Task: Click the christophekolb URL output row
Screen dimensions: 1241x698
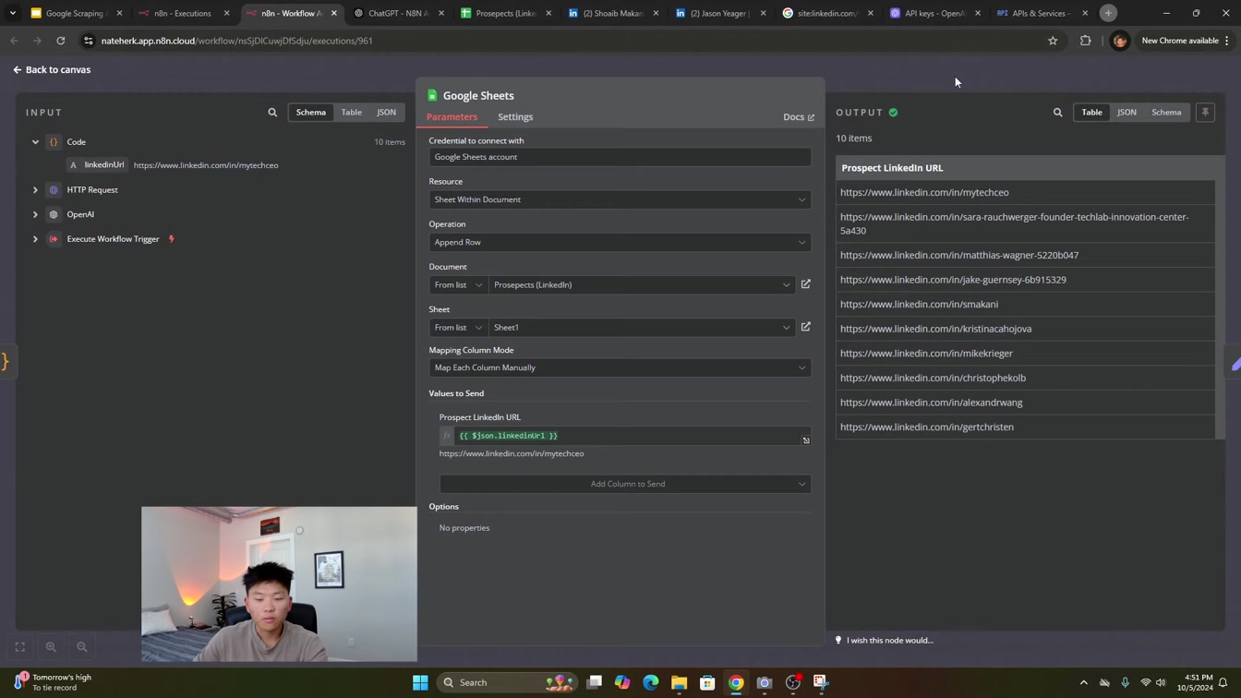Action: [x=1025, y=378]
